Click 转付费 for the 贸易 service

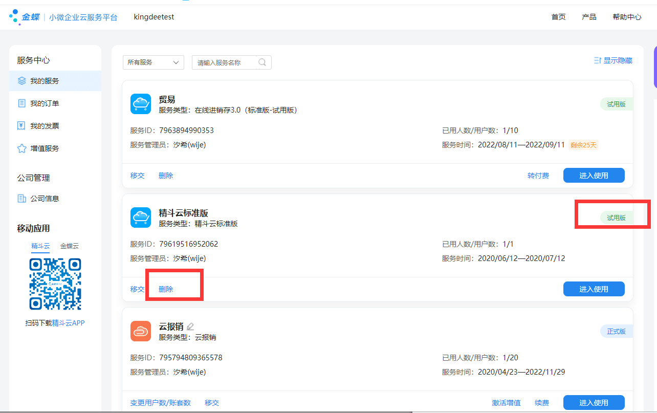(x=538, y=176)
